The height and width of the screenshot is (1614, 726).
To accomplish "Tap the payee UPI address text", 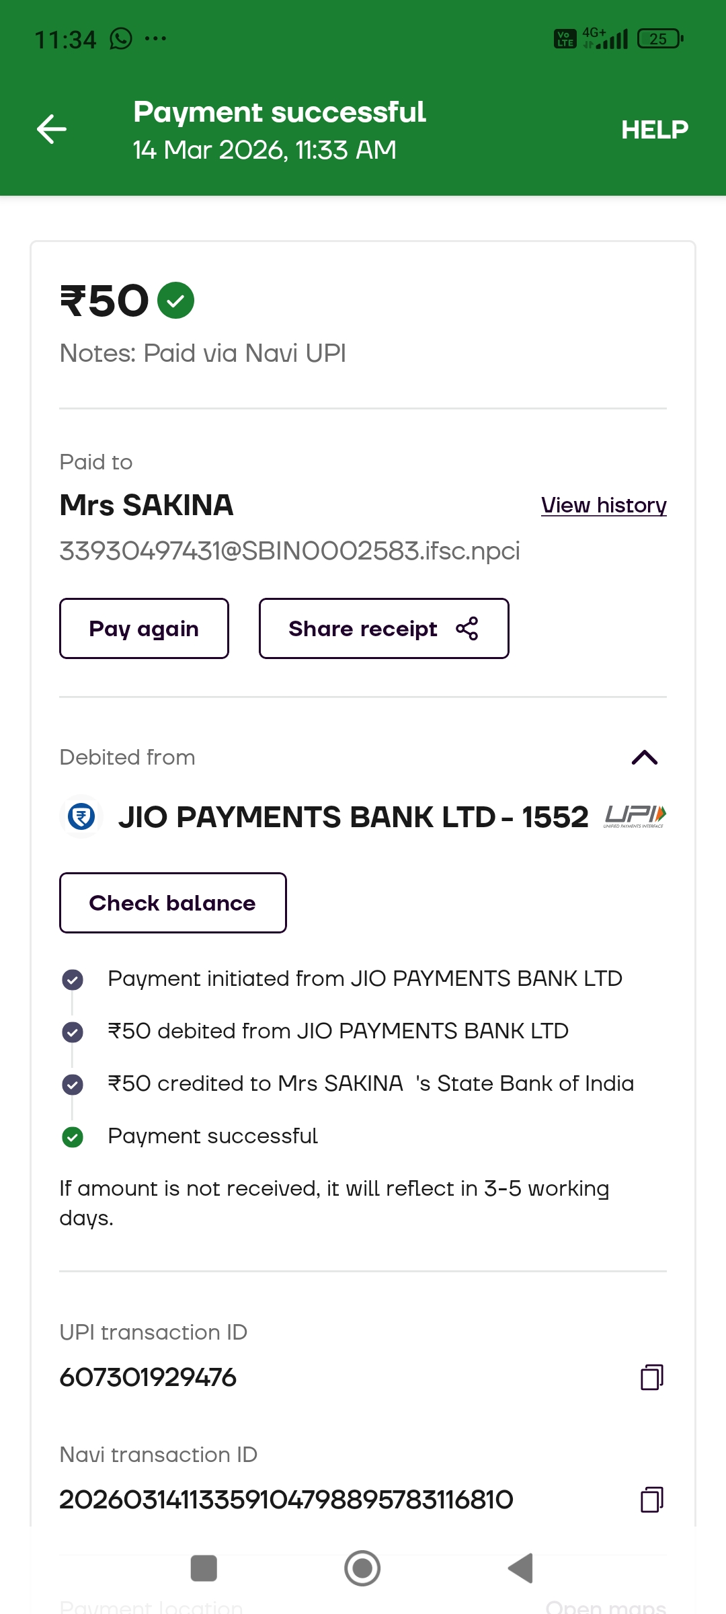I will coord(289,551).
